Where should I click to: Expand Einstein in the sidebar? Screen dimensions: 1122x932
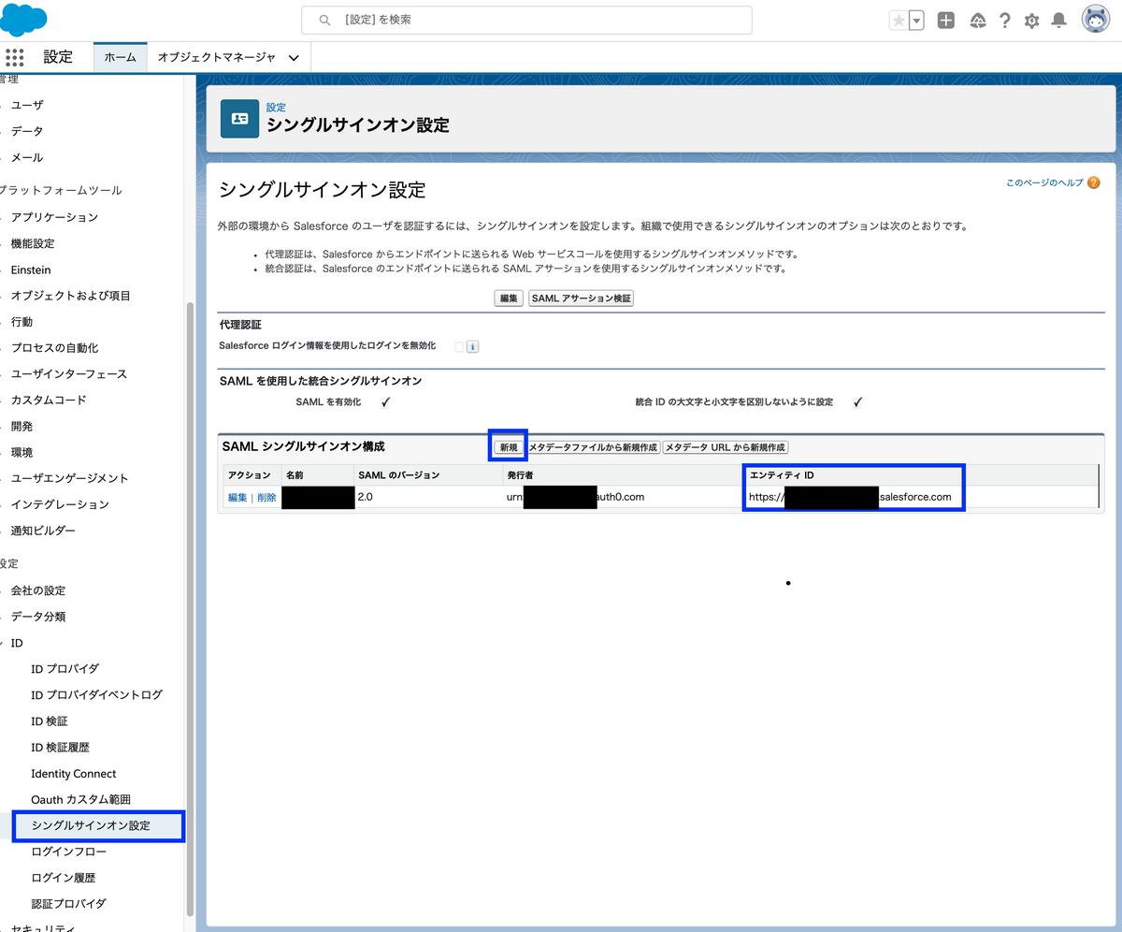click(31, 269)
